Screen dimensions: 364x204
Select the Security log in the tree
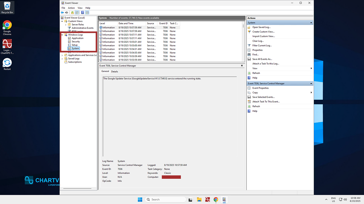76,42
